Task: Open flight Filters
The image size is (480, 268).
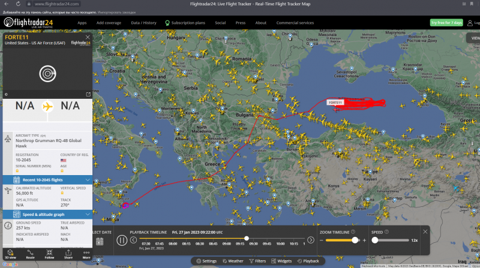Action: point(257,261)
